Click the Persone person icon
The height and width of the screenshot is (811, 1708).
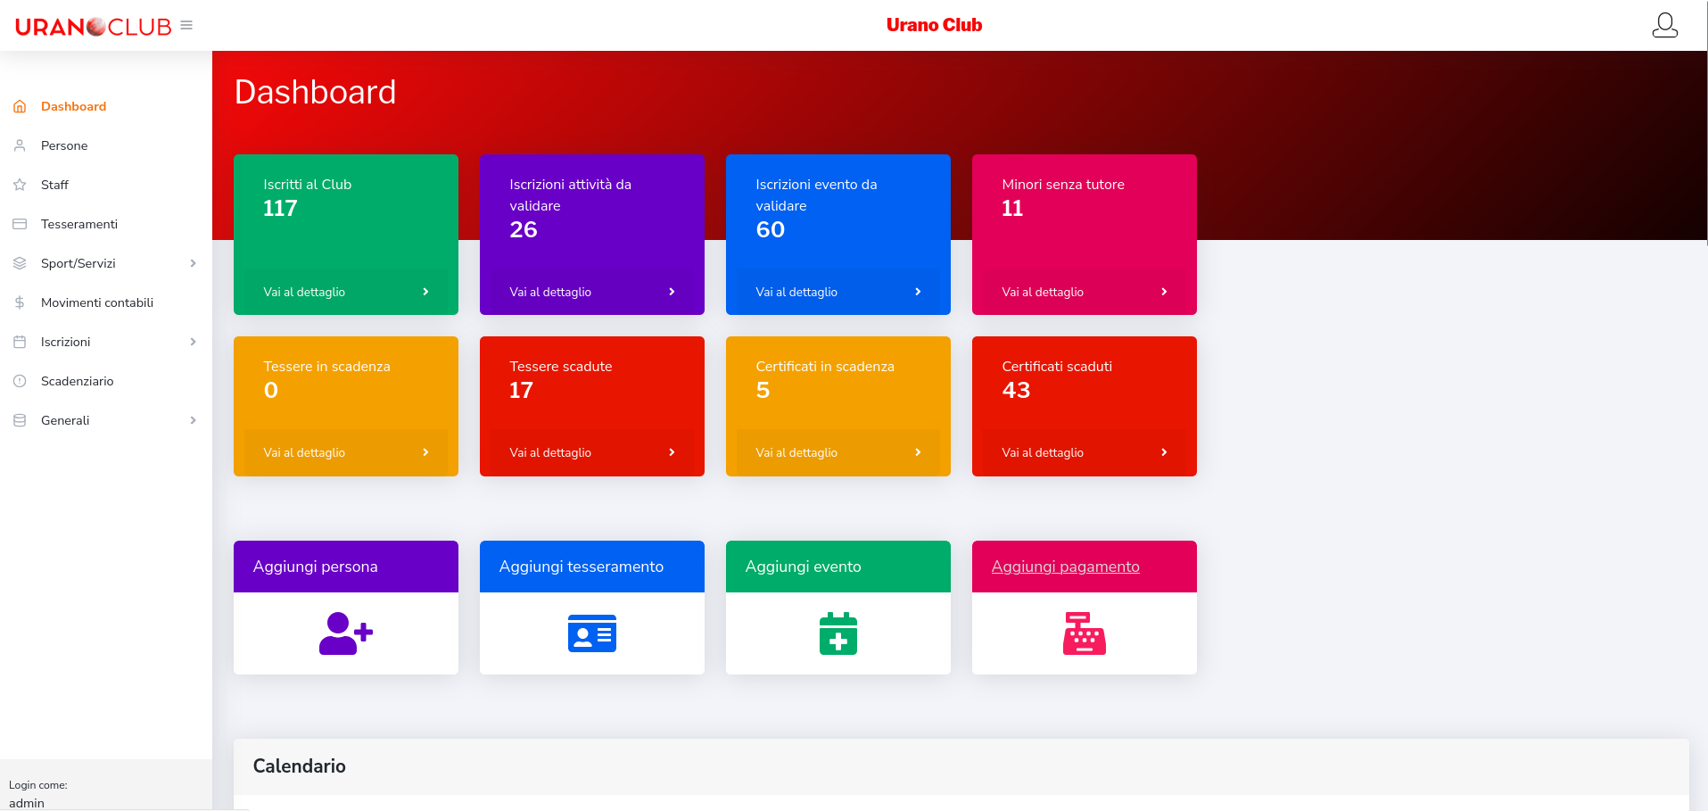pos(20,145)
